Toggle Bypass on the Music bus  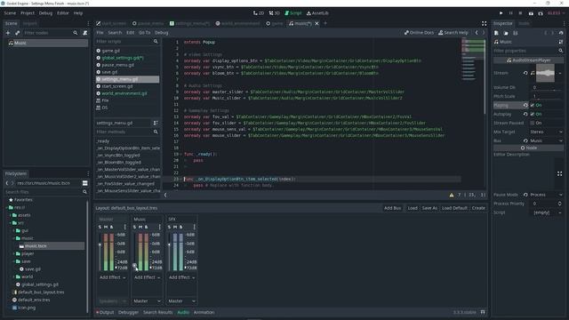pos(146,228)
